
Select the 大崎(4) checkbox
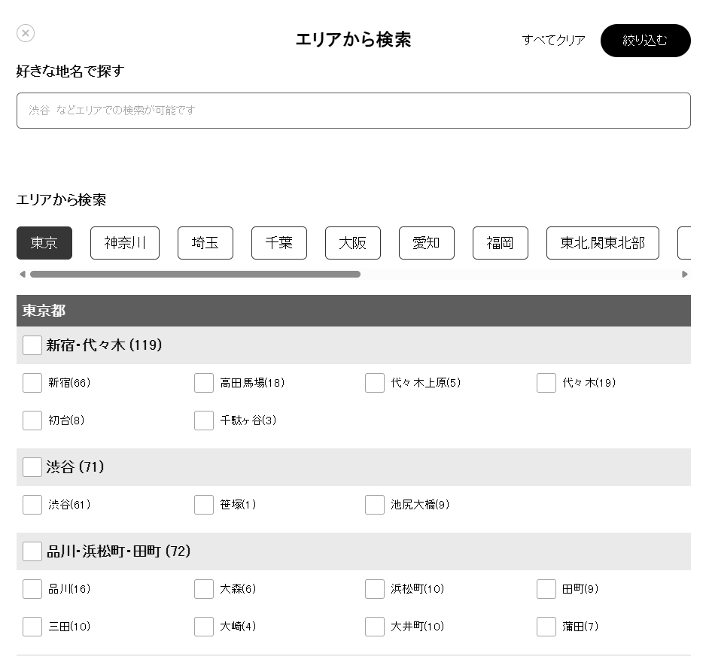[203, 626]
